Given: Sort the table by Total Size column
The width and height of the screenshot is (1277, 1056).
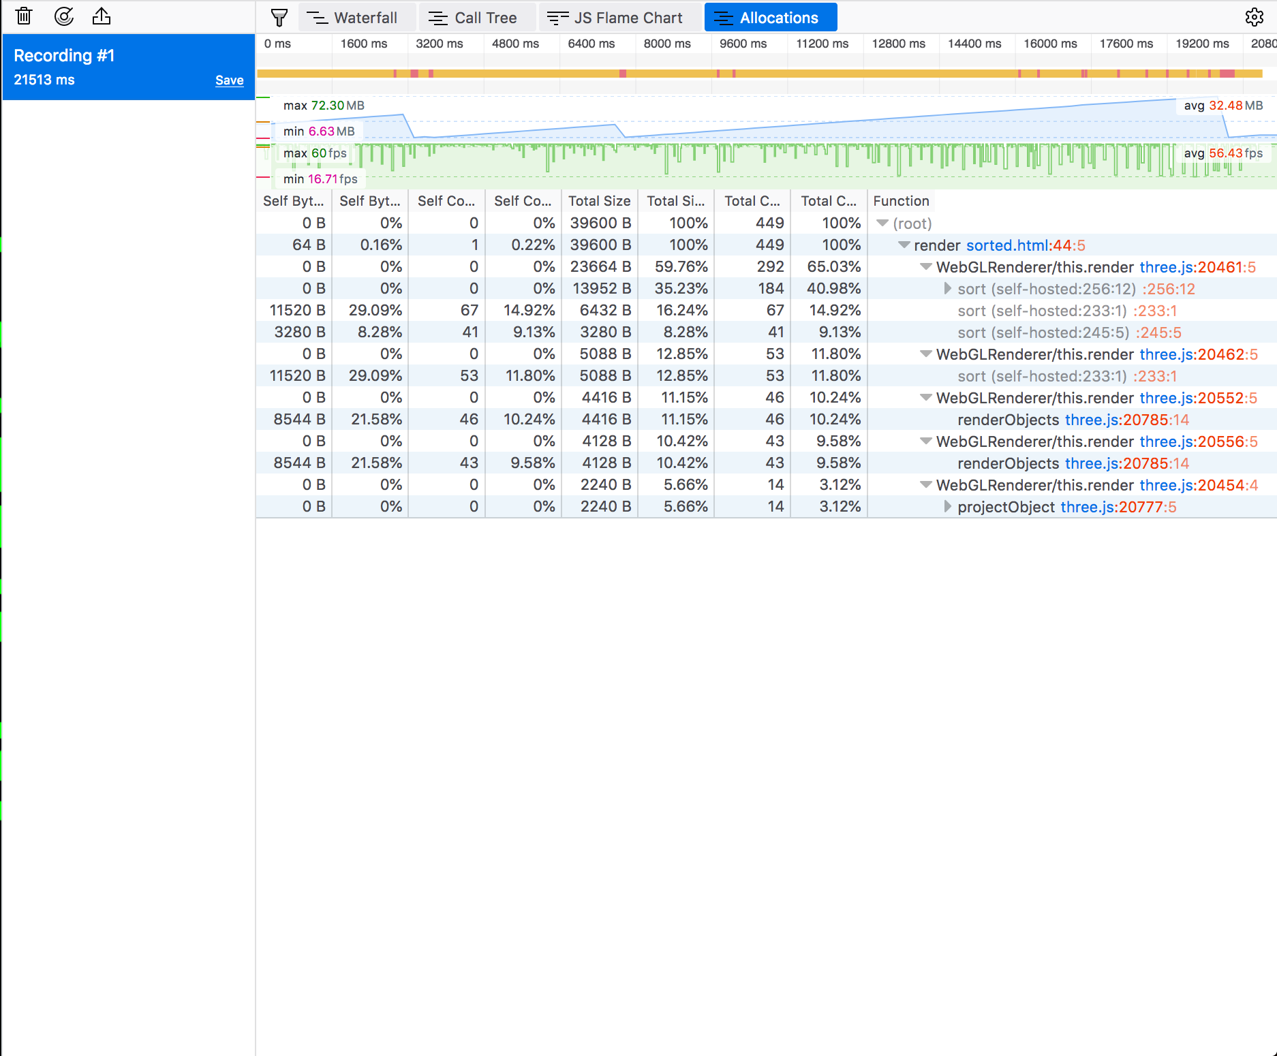Looking at the screenshot, I should pos(599,200).
